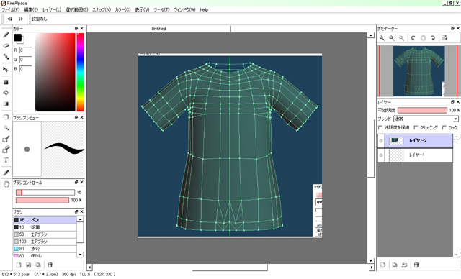Image resolution: width=461 pixels, height=279 pixels.
Task: Open the Help menu
Action: point(204,9)
